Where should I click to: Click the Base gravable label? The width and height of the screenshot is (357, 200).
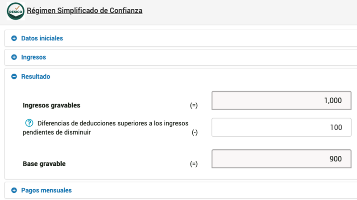(44, 164)
